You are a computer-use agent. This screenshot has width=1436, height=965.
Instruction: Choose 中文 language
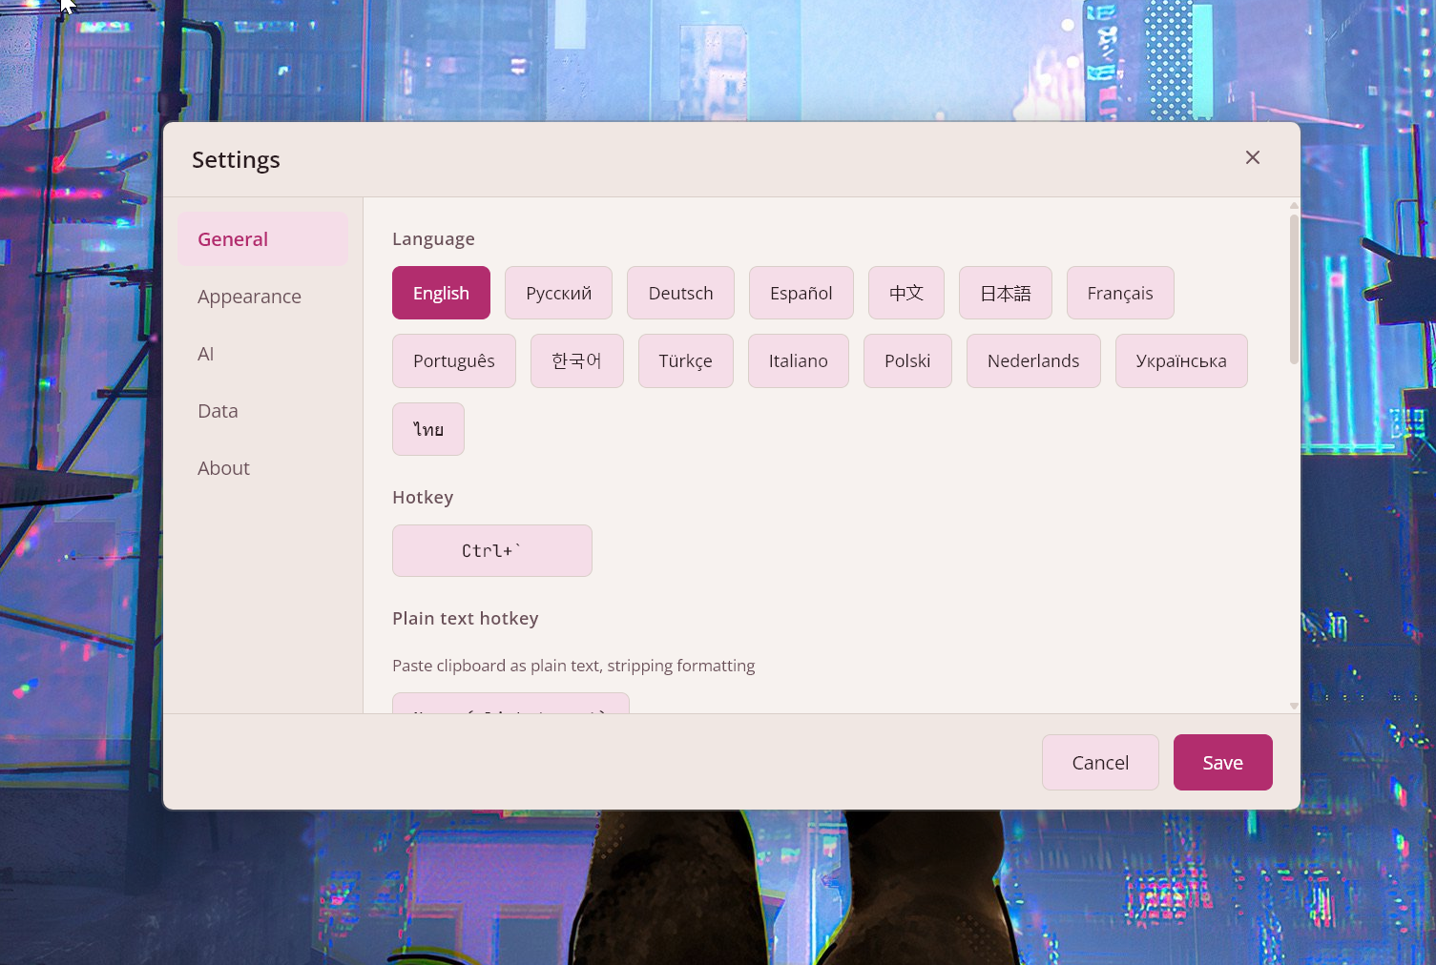(x=905, y=293)
